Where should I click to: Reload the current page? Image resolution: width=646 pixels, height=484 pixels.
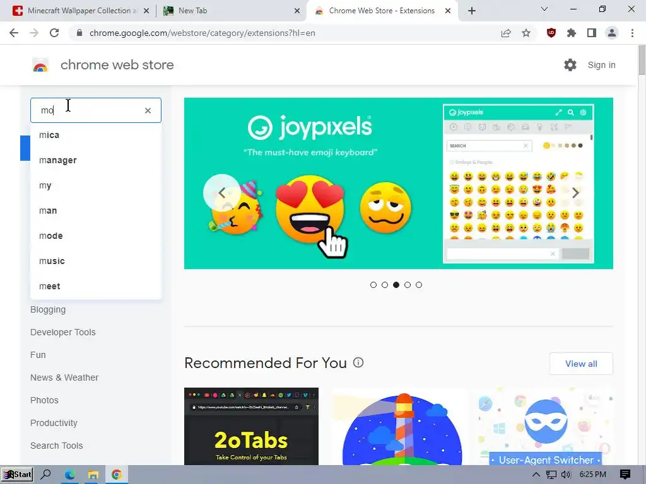pos(54,33)
